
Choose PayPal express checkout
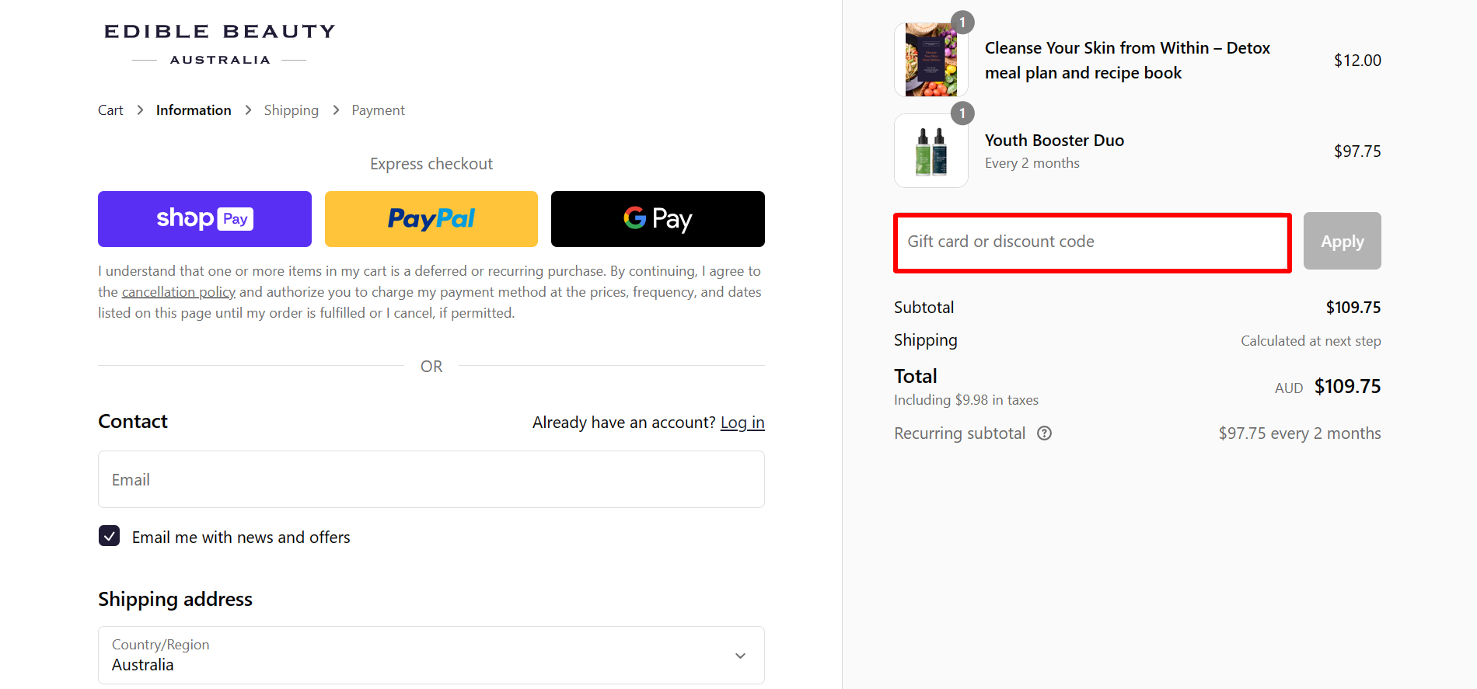[x=431, y=219]
